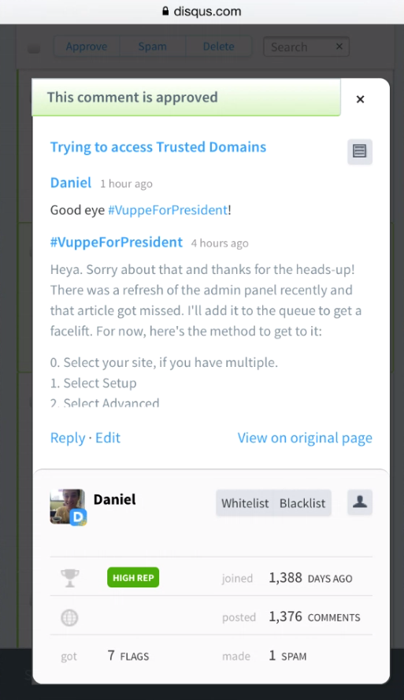This screenshot has height=700, width=404.
Task: Click the lock icon near disqus.com
Action: click(x=165, y=11)
